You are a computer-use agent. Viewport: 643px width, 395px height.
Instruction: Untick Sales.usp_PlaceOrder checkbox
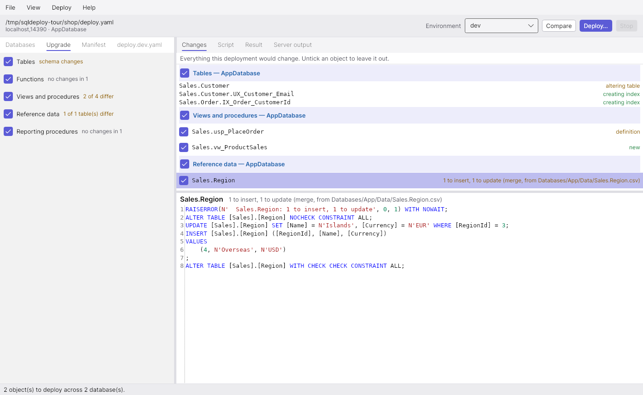[184, 132]
